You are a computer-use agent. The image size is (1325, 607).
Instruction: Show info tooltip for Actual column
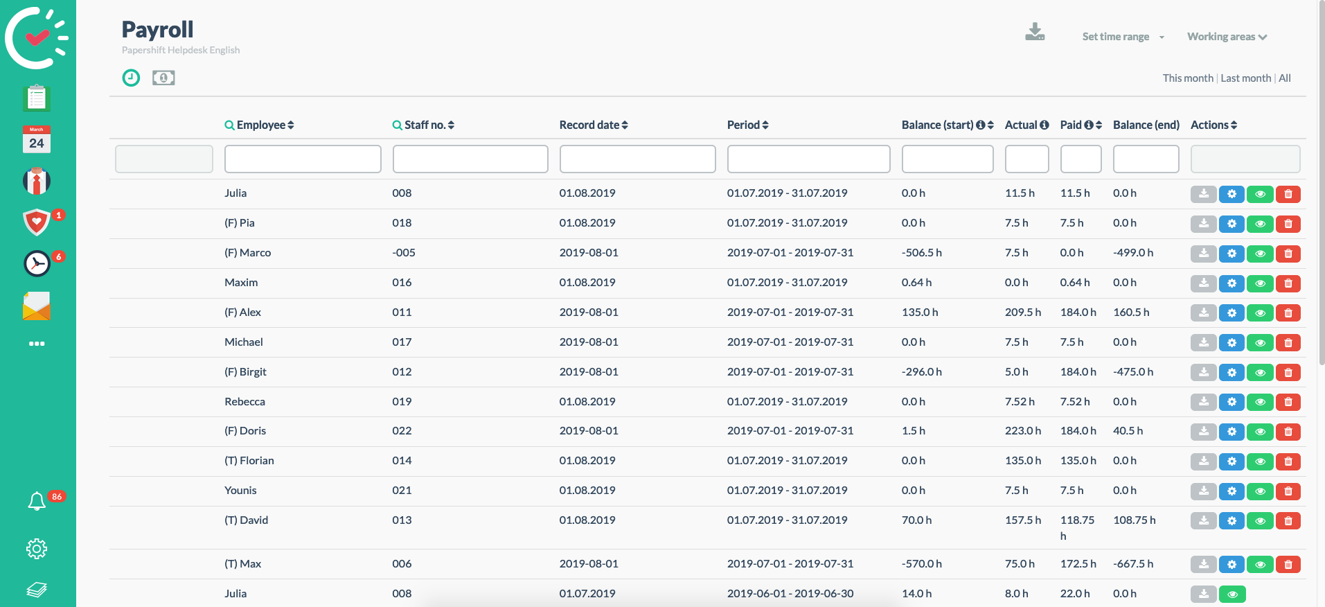(x=1044, y=125)
